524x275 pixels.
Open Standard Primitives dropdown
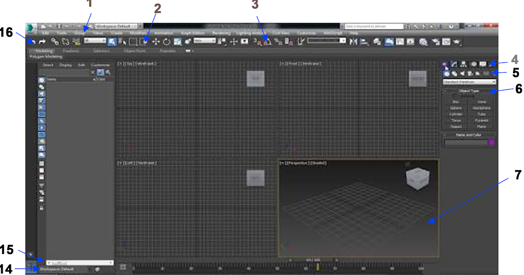[x=469, y=82]
